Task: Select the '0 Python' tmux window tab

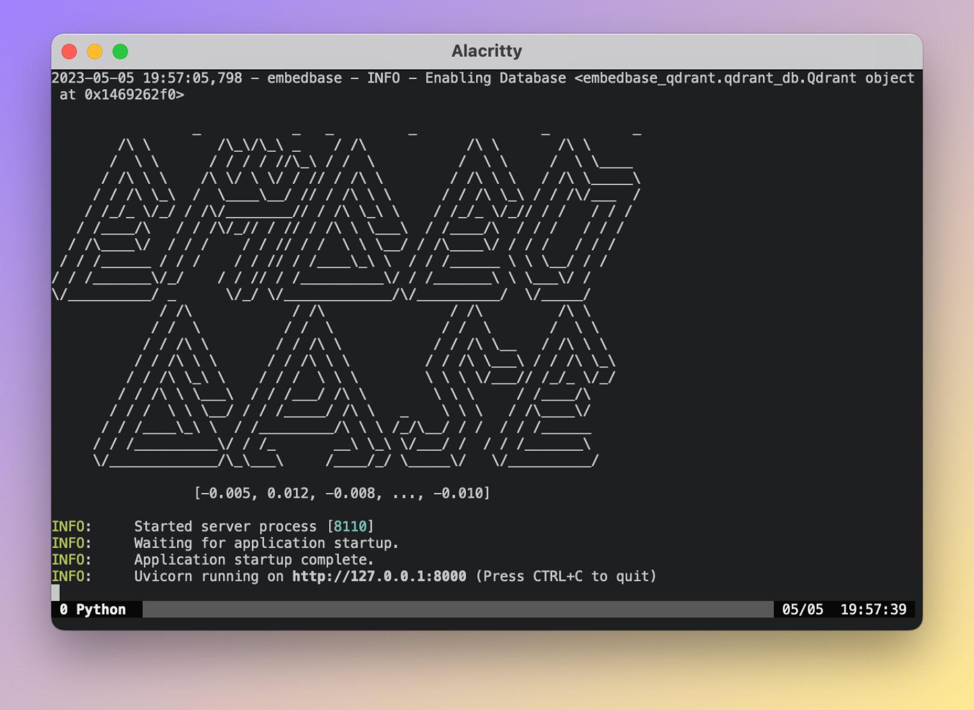Action: pyautogui.click(x=93, y=609)
